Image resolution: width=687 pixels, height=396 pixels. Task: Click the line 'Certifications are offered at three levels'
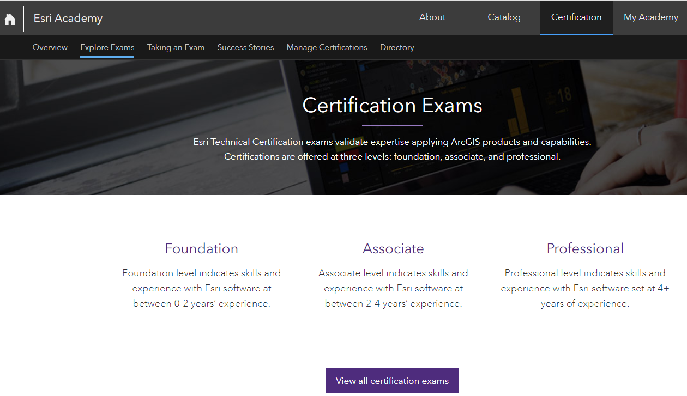pos(392,157)
